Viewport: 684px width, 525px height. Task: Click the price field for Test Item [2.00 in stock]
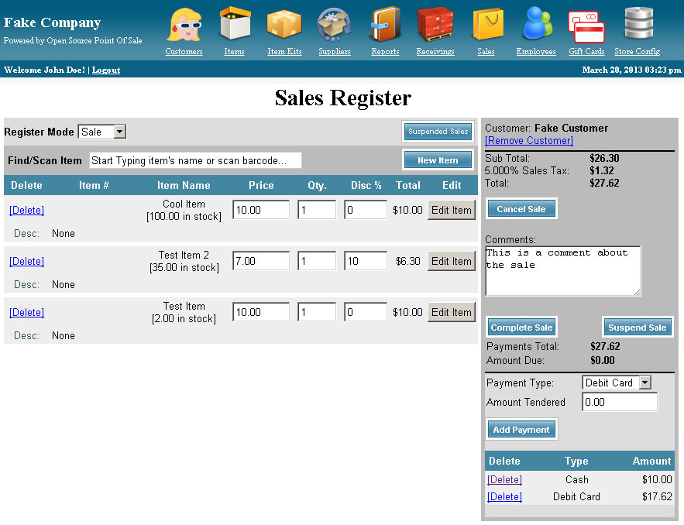pos(261,312)
